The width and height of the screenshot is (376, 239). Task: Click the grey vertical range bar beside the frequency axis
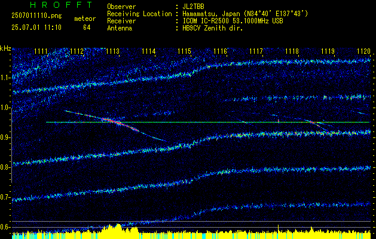tap(12, 145)
